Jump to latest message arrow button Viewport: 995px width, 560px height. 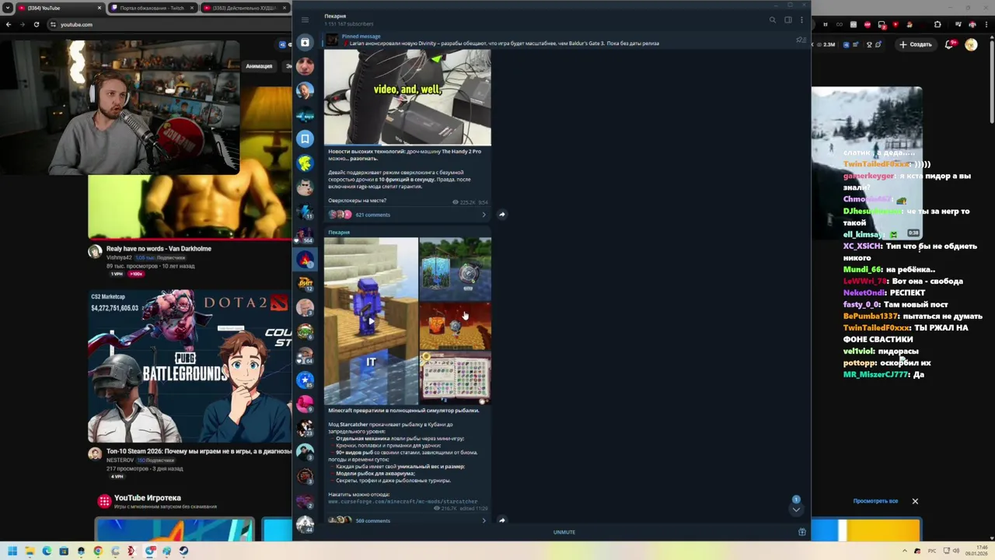click(x=796, y=509)
